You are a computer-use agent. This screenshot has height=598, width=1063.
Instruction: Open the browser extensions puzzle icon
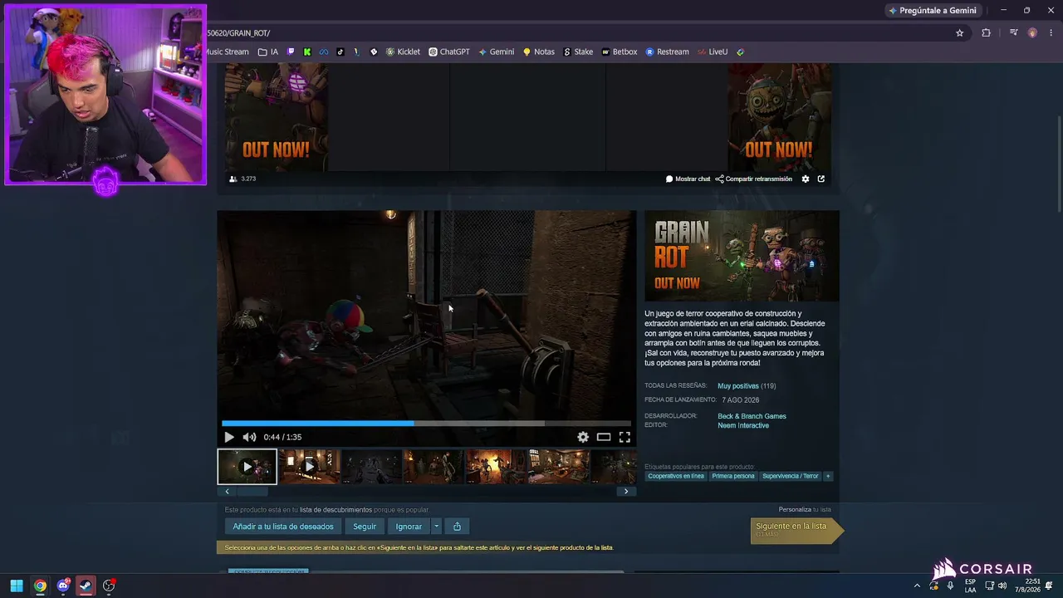[x=987, y=33]
